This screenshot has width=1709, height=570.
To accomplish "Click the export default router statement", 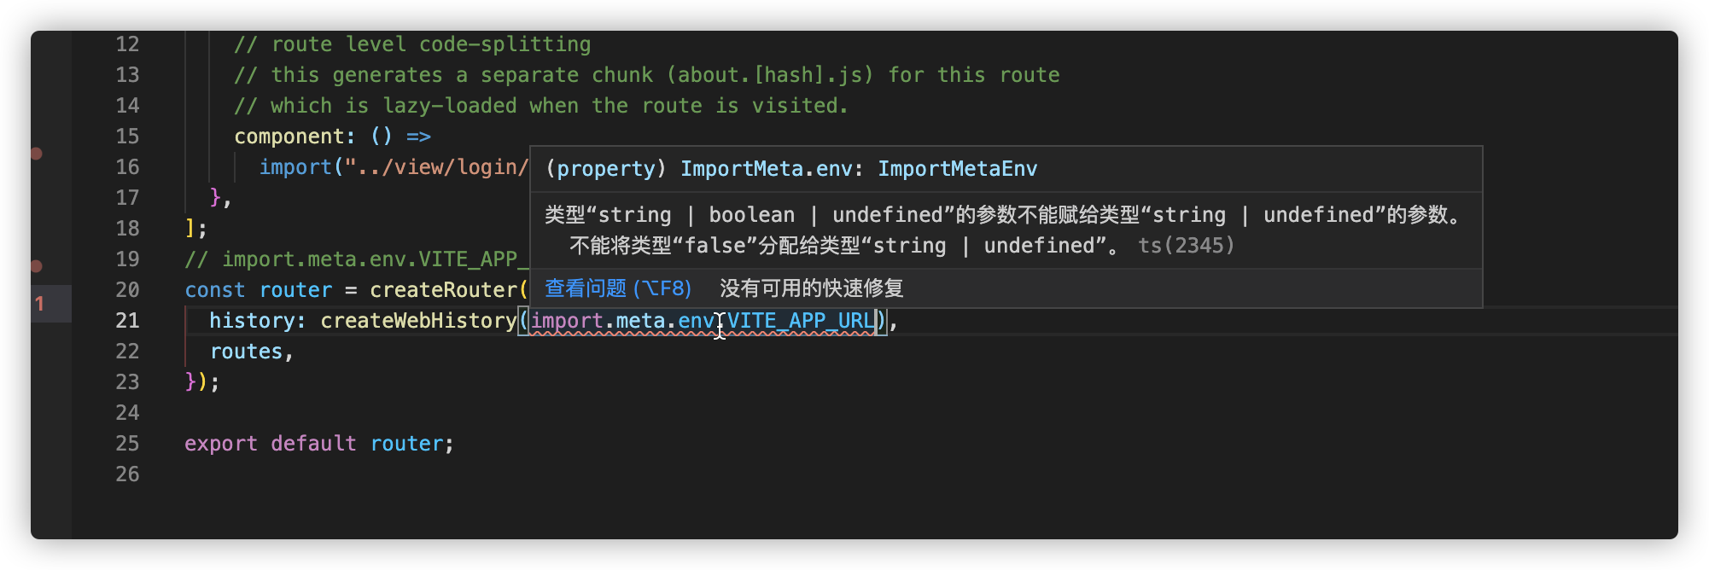I will [x=319, y=444].
